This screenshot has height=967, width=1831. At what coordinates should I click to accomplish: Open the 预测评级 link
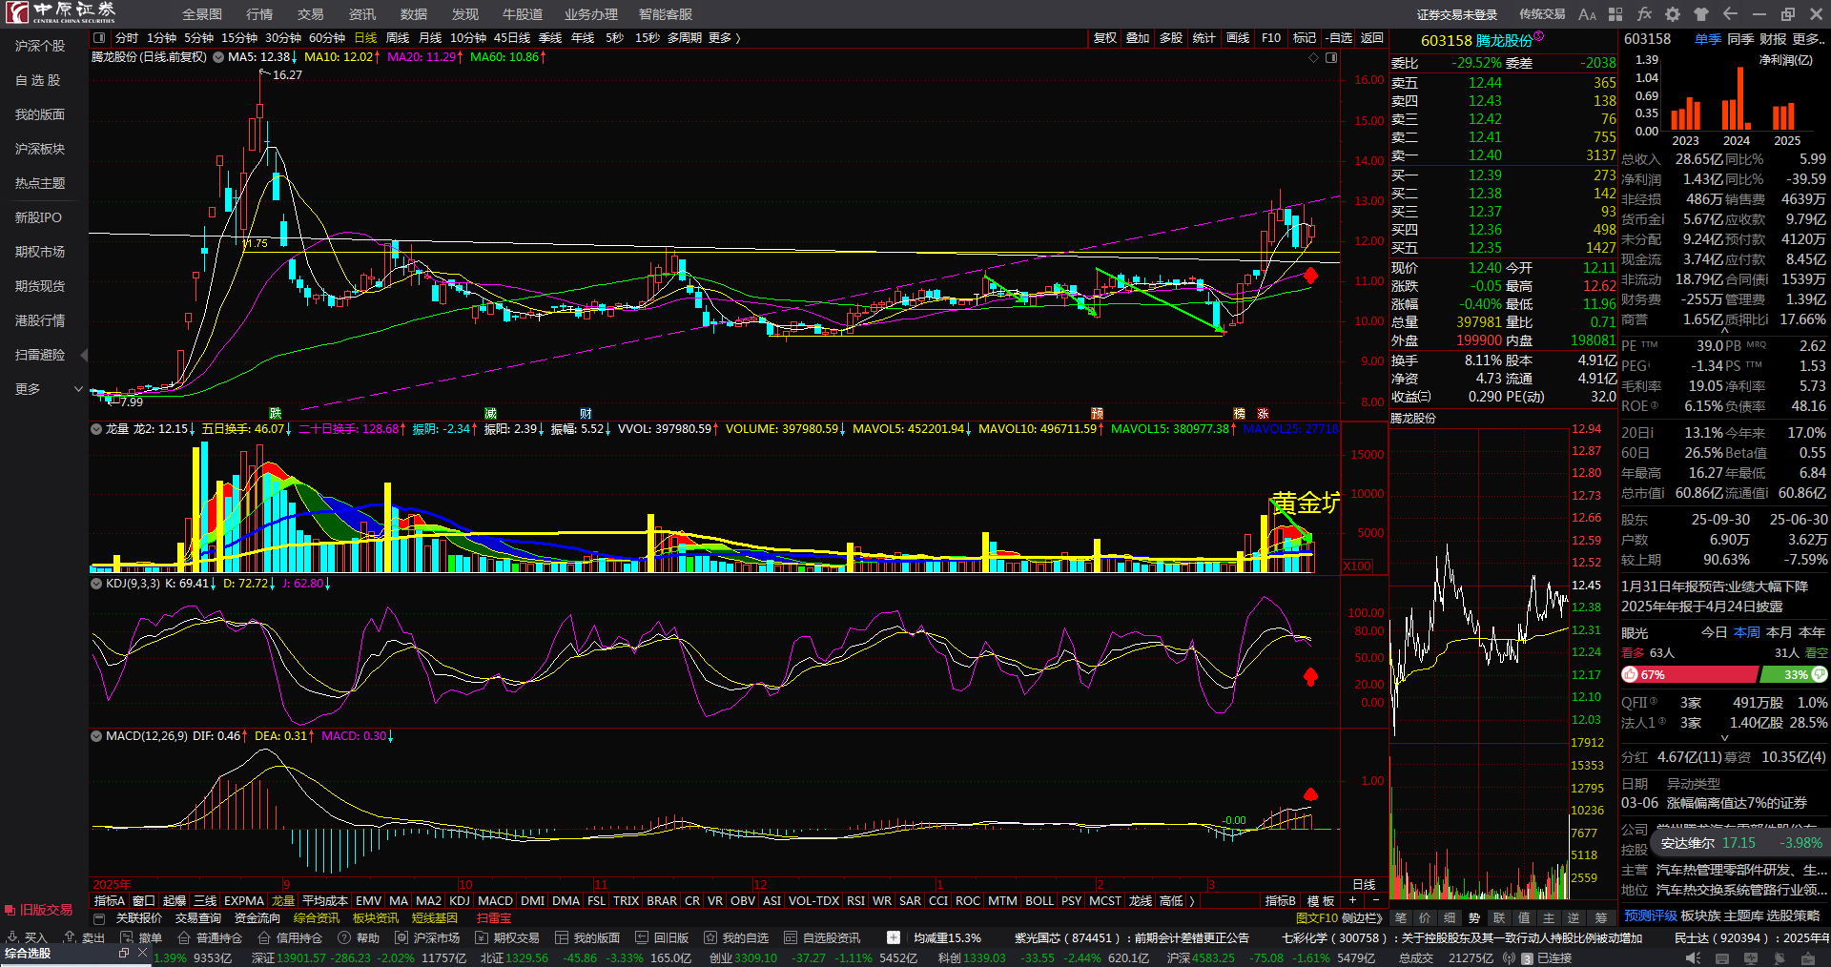click(x=1651, y=916)
